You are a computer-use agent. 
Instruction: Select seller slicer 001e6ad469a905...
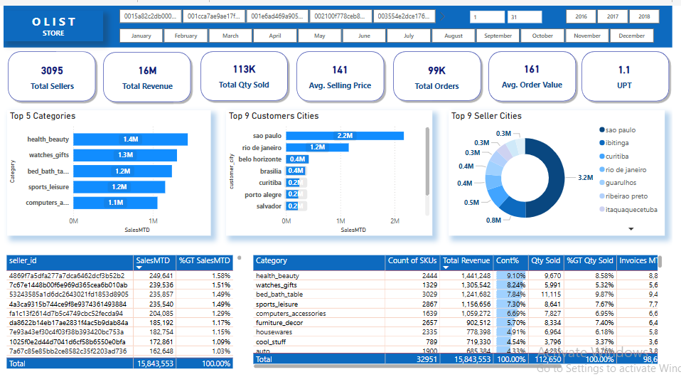277,16
